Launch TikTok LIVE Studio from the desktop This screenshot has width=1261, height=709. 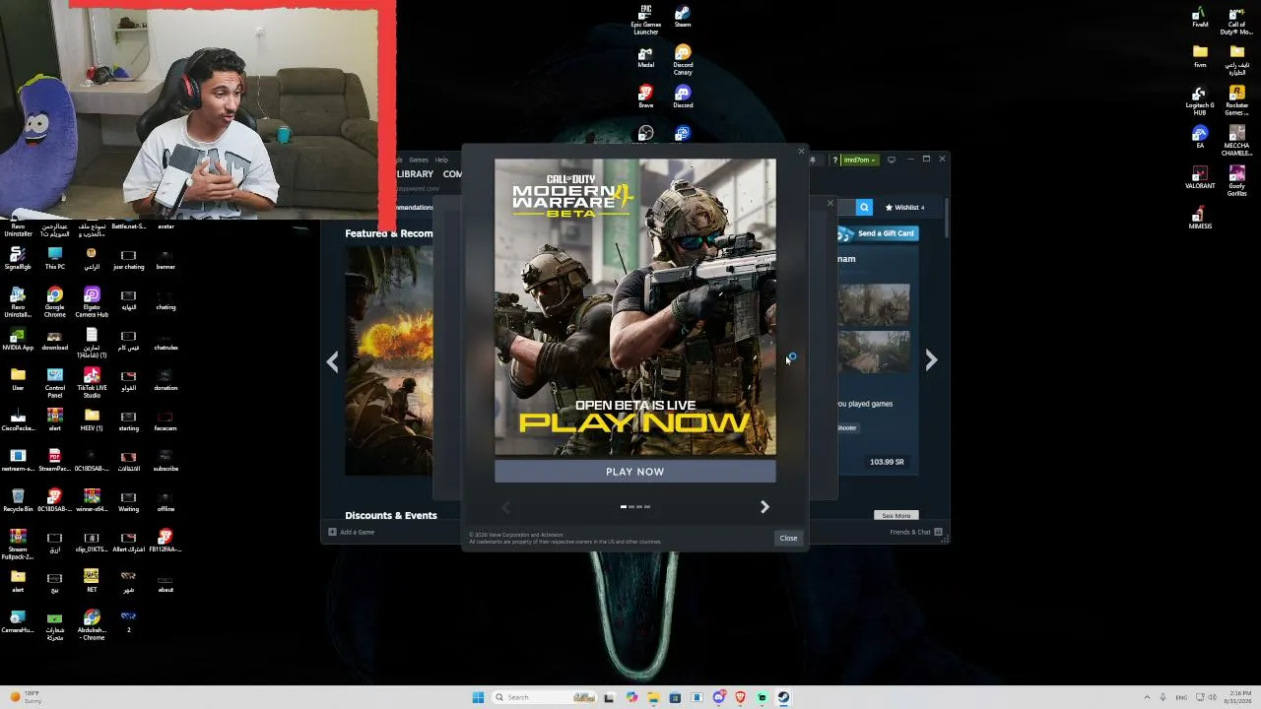[92, 382]
